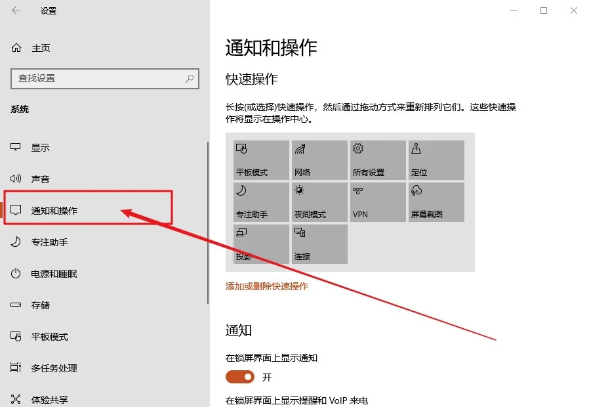The image size is (589, 407).
Task: Toggle the Location (定位) quick action tile
Action: point(436,160)
